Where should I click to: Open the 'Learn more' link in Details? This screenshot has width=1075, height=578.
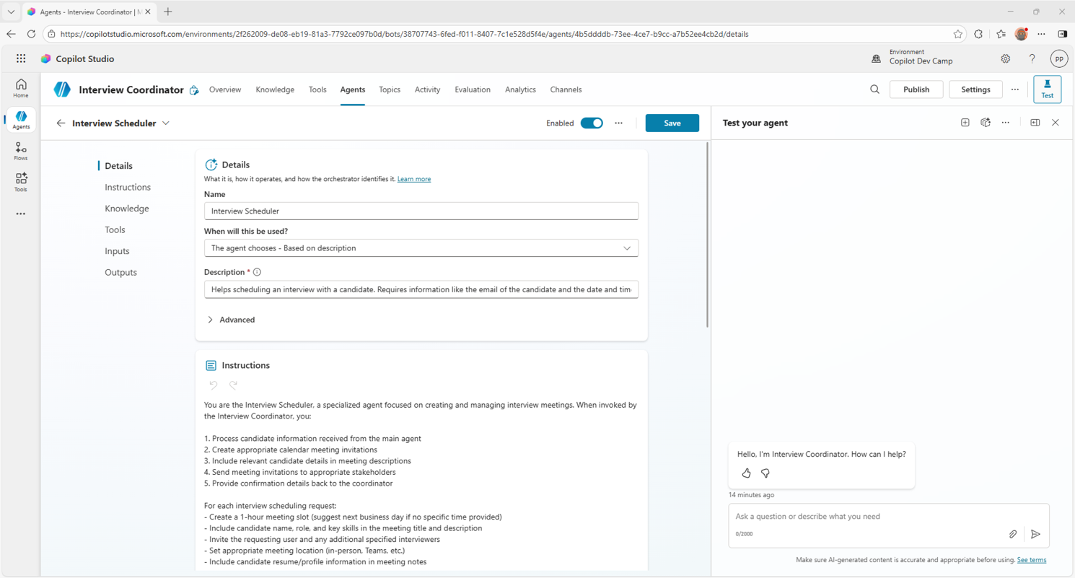[x=413, y=179]
